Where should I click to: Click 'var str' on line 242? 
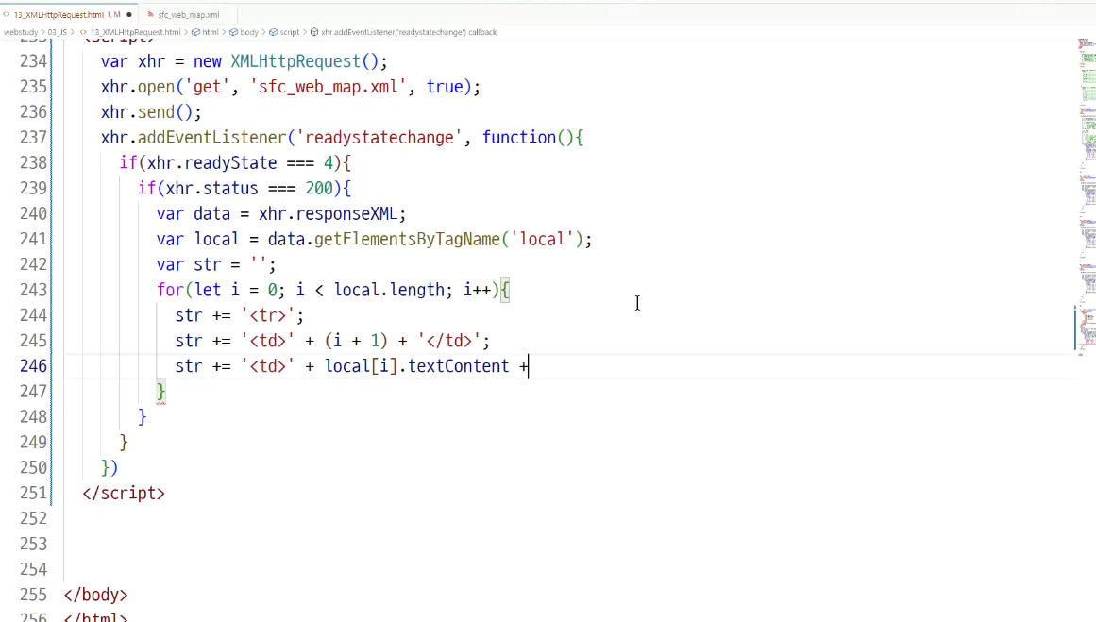[189, 265]
